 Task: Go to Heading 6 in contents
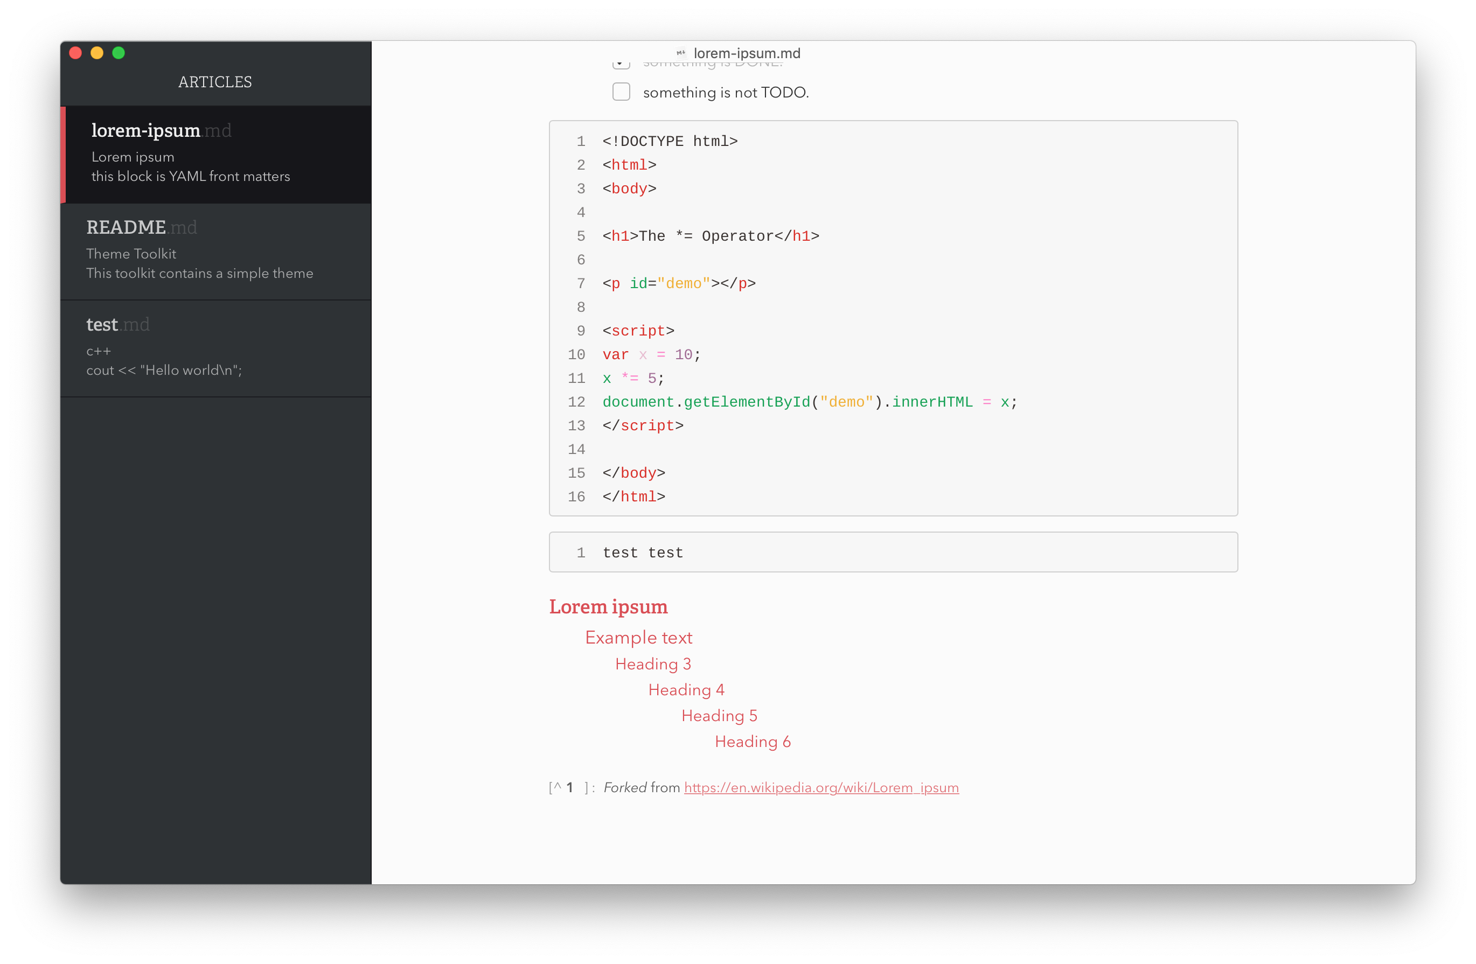[752, 742]
